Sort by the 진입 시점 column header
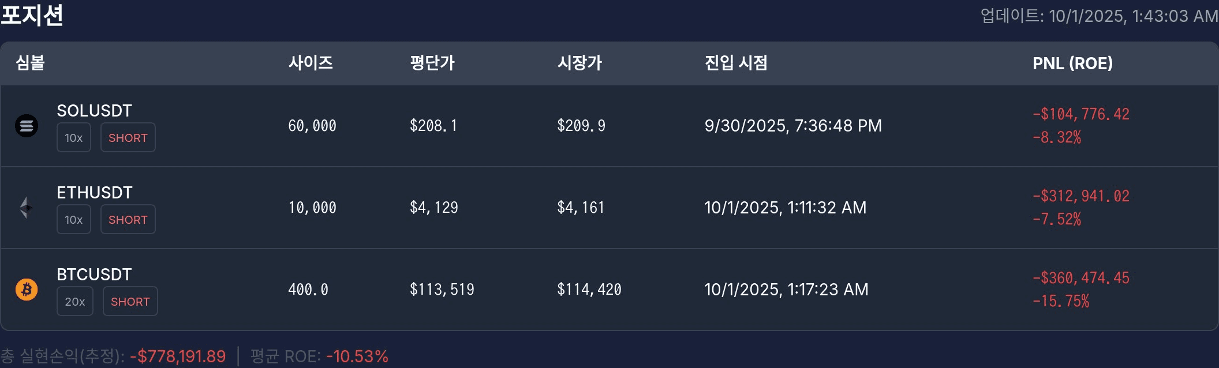This screenshot has height=368, width=1219. point(736,63)
